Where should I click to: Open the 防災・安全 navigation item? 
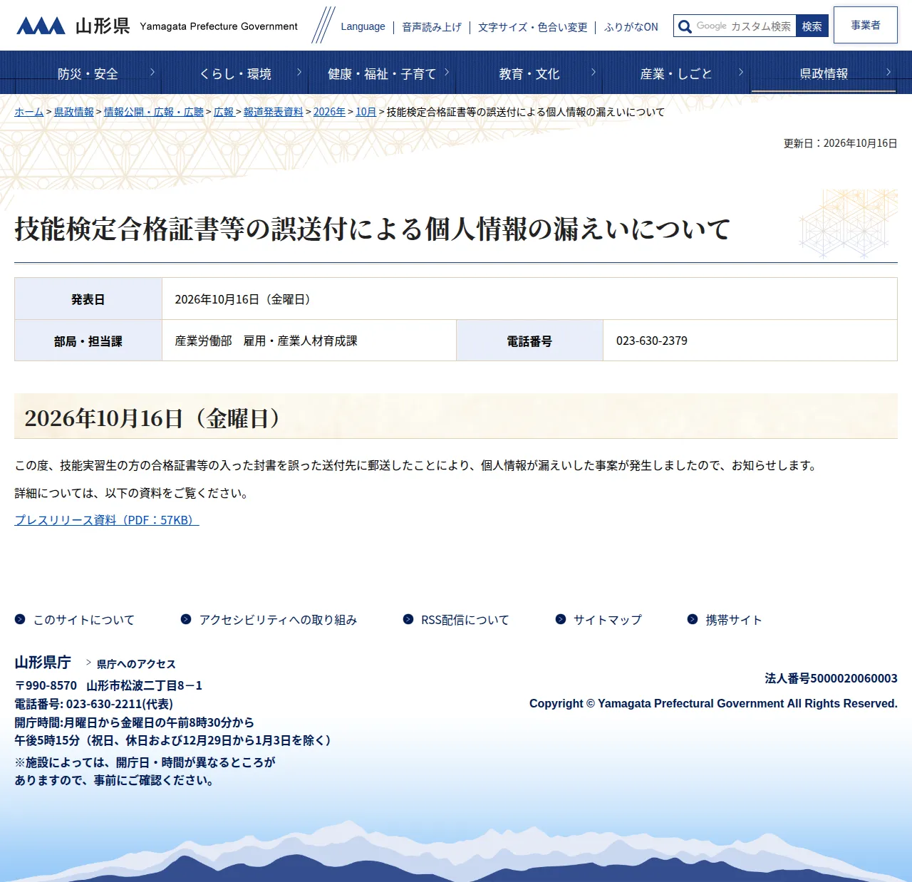coord(88,73)
